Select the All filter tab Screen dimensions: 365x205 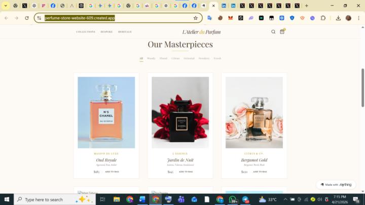tap(141, 58)
